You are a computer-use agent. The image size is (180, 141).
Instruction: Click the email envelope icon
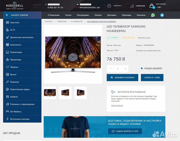click(78, 4)
